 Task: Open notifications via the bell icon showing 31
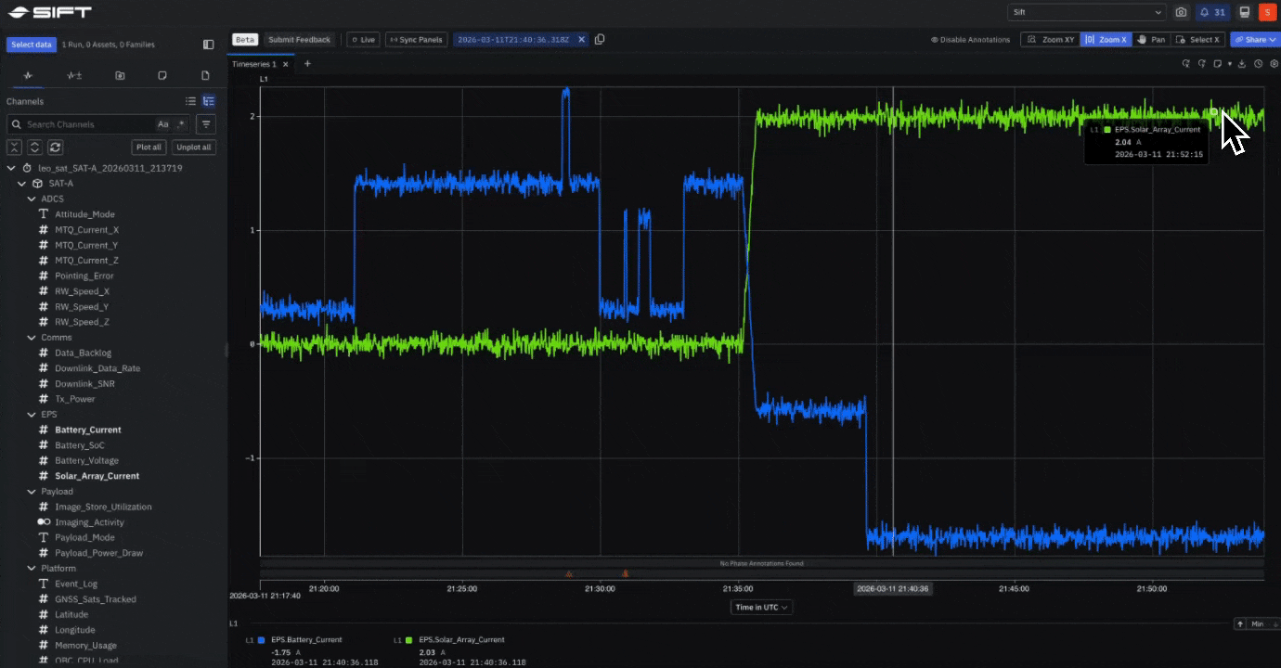[x=1212, y=11]
